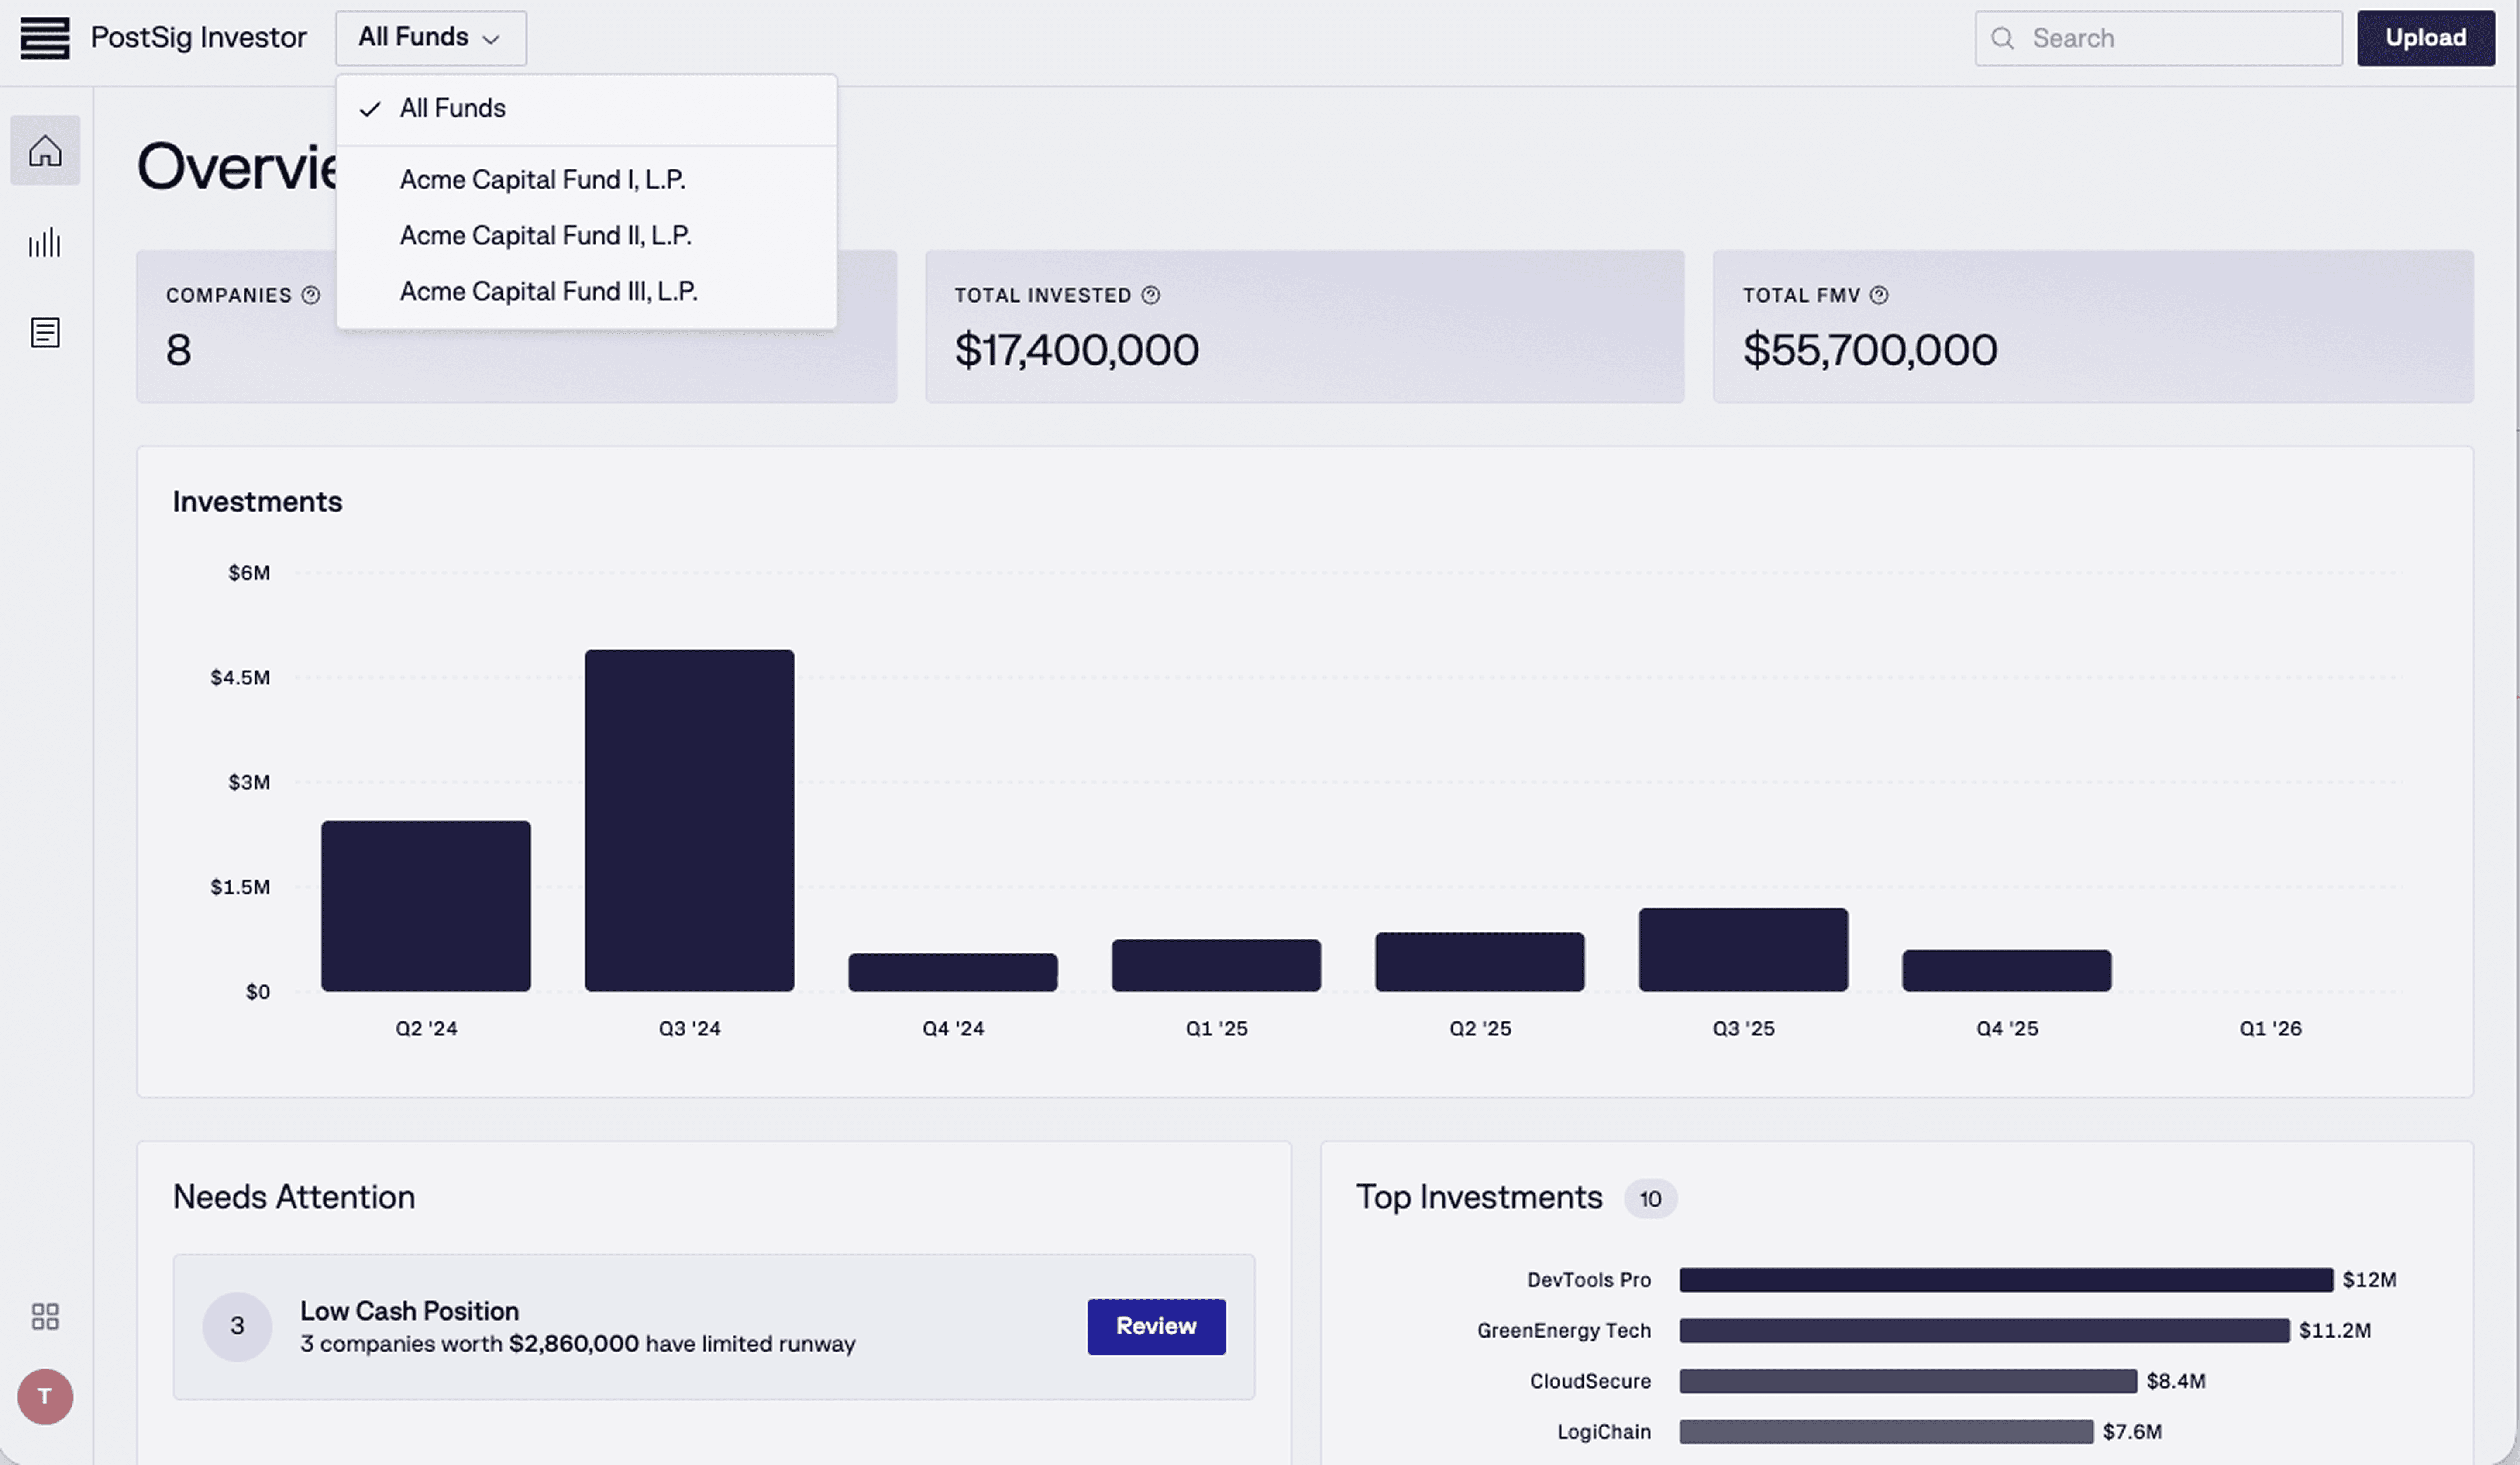Click the Q3 '24 investments bar
The width and height of the screenshot is (2520, 1465).
(x=689, y=820)
